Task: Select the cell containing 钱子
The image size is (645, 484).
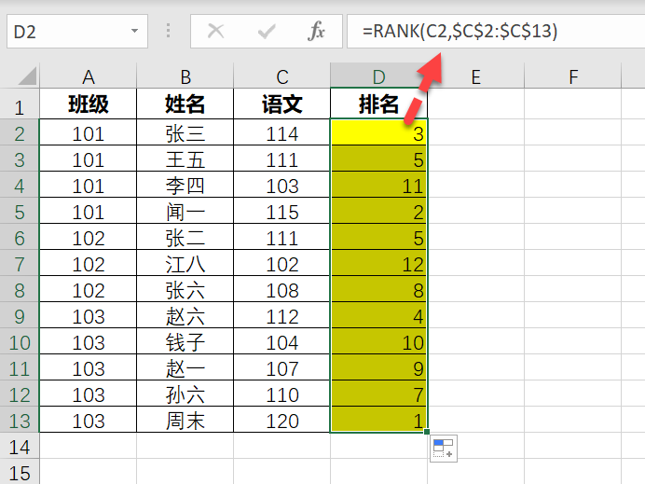Action: pos(185,343)
